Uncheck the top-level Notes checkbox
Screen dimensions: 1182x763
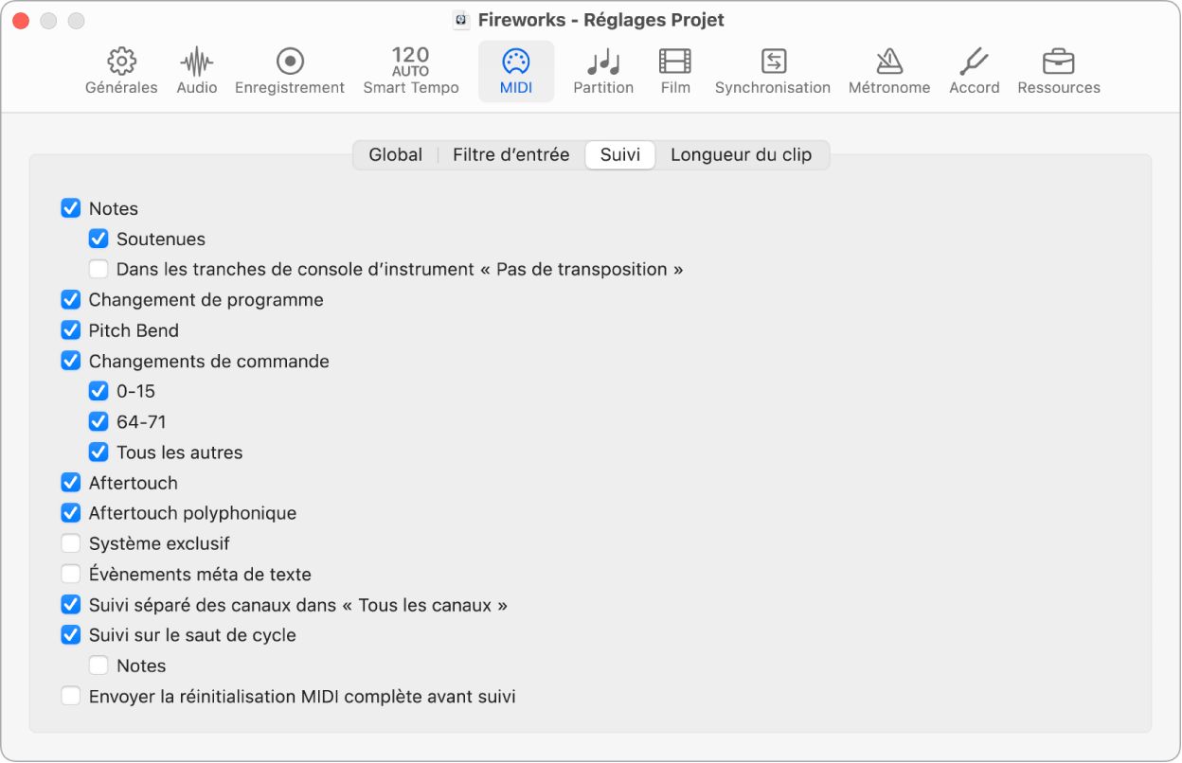(x=71, y=208)
